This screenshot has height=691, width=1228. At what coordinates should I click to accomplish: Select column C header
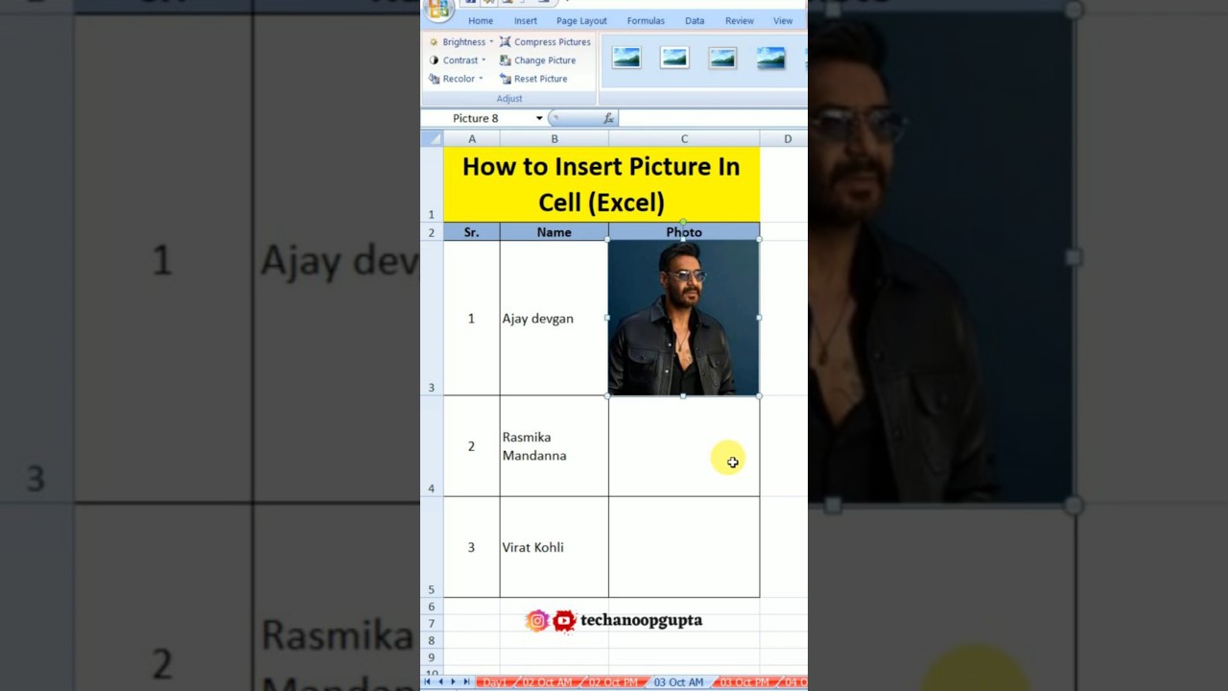click(684, 139)
